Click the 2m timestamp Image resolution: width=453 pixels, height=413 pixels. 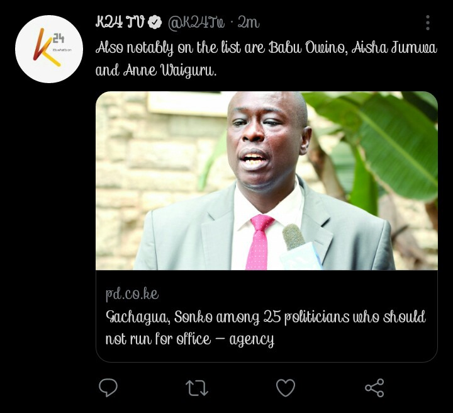tap(249, 22)
